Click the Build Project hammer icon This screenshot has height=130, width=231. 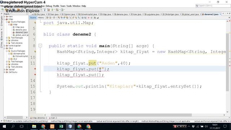click(x=45, y=10)
